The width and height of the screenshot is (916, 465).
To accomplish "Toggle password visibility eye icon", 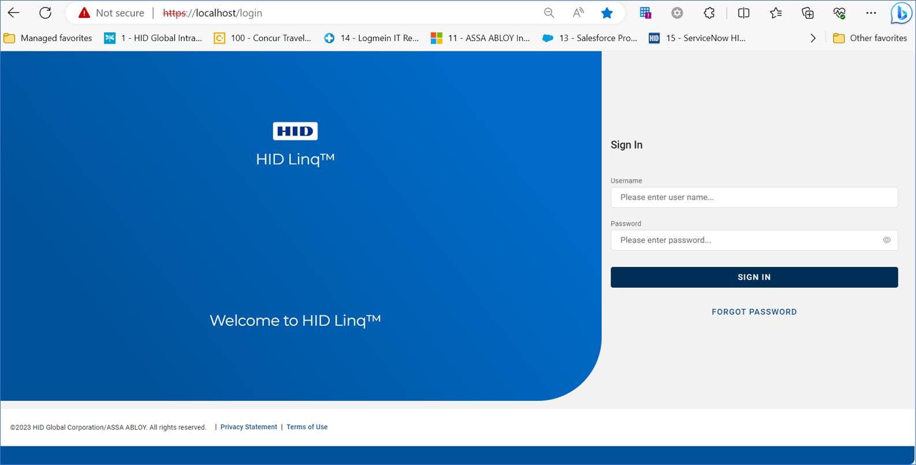I will point(887,240).
